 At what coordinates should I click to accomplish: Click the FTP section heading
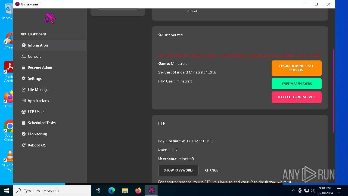point(162,123)
